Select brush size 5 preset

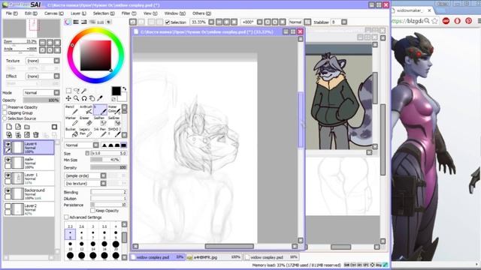click(70, 235)
